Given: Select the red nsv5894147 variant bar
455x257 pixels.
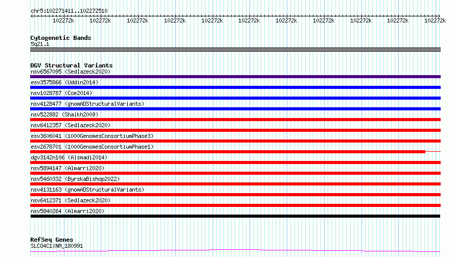Looking at the screenshot, I should [x=235, y=173].
